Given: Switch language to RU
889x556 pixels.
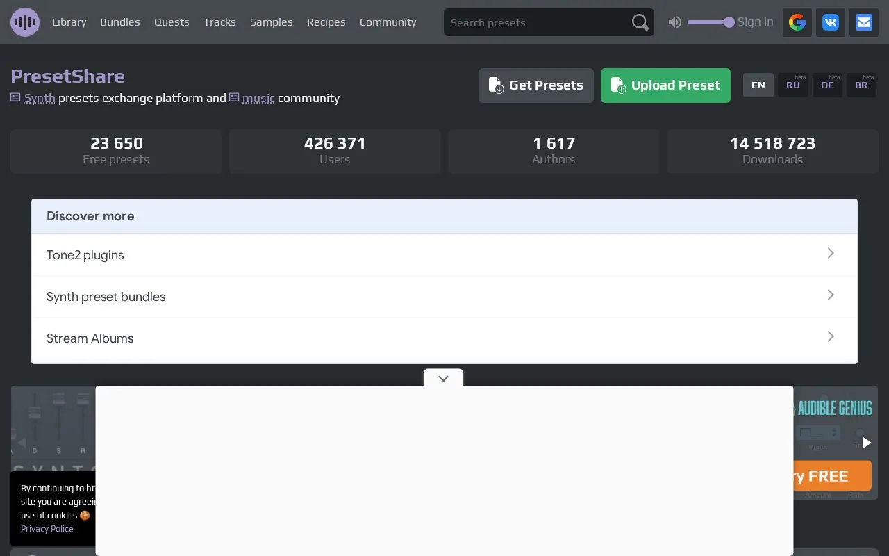Looking at the screenshot, I should [793, 85].
